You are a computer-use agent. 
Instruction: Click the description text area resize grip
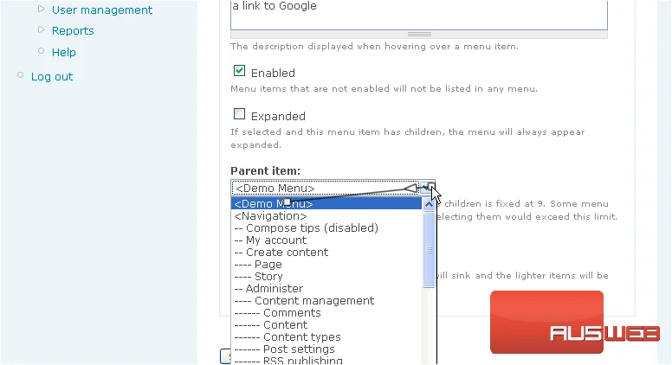(419, 35)
